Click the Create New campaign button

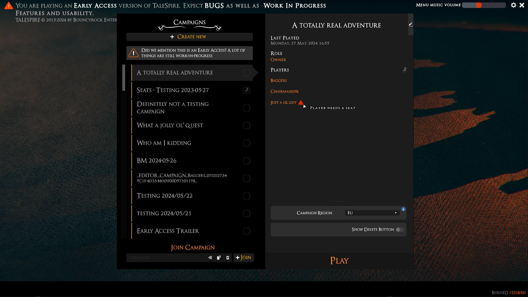pyautogui.click(x=189, y=37)
